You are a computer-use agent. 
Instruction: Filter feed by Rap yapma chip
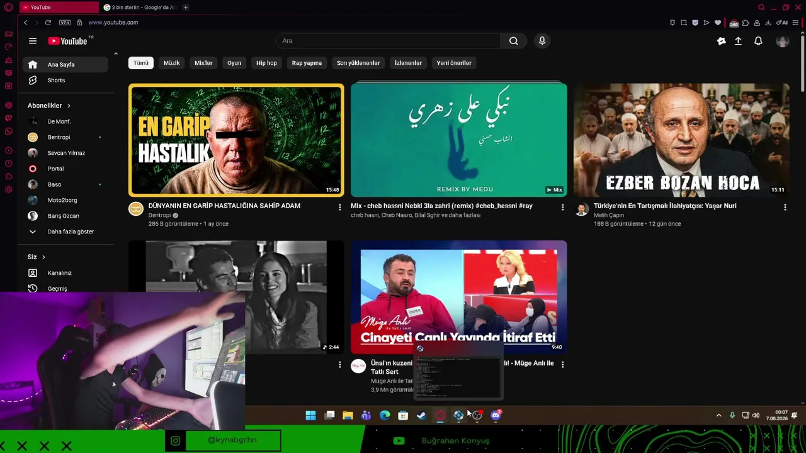(307, 63)
